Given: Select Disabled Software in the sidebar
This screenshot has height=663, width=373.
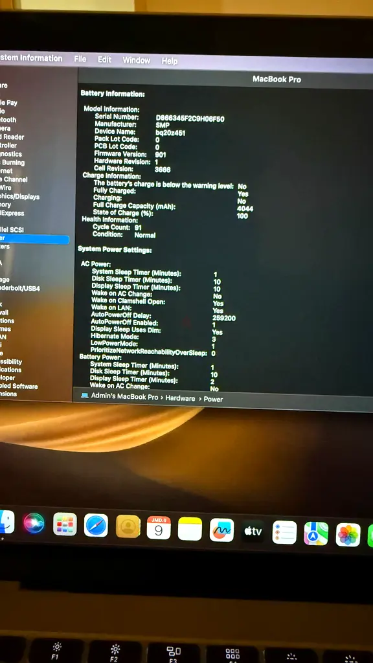Looking at the screenshot, I should coord(19,386).
